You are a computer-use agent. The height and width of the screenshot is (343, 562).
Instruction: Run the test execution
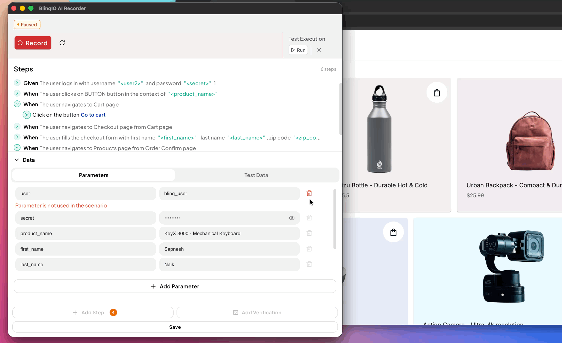pos(298,50)
